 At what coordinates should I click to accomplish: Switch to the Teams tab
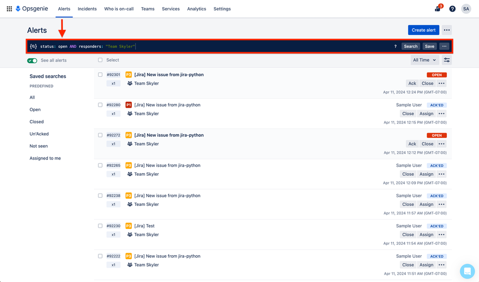[148, 9]
